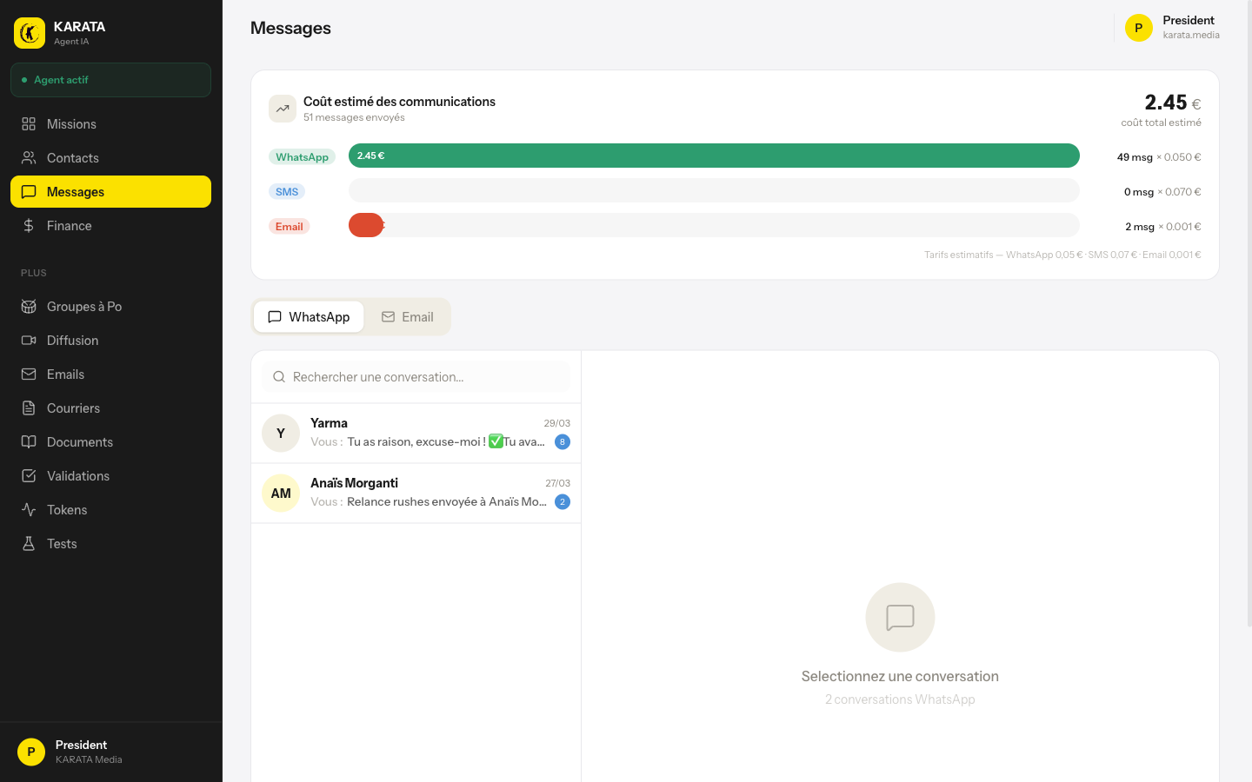Click the Tokens sidebar label
The height and width of the screenshot is (782, 1252).
67,510
